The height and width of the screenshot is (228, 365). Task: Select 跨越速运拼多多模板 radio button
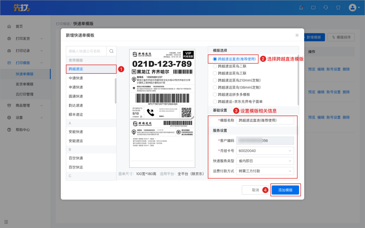[x=215, y=95]
